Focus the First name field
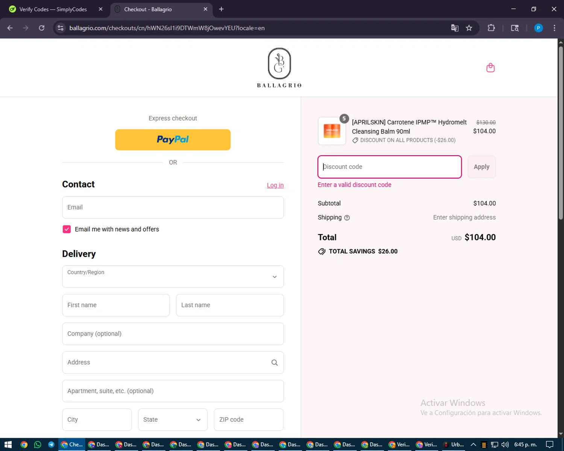 point(116,305)
